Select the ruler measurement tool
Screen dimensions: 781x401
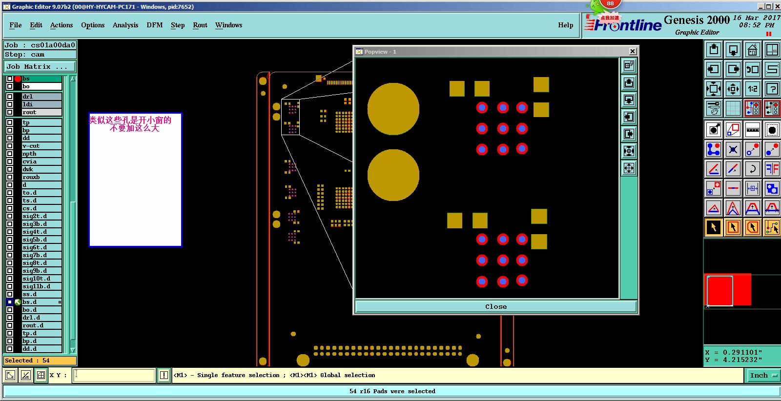tap(753, 130)
